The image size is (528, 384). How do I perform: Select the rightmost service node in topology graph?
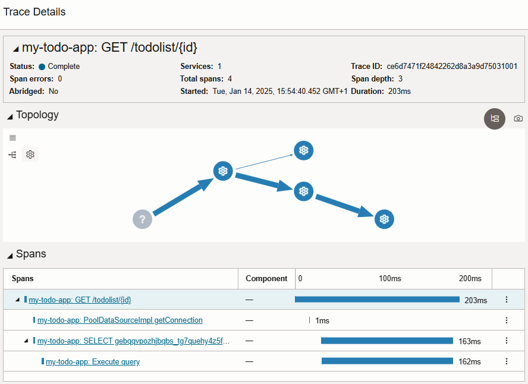point(384,219)
